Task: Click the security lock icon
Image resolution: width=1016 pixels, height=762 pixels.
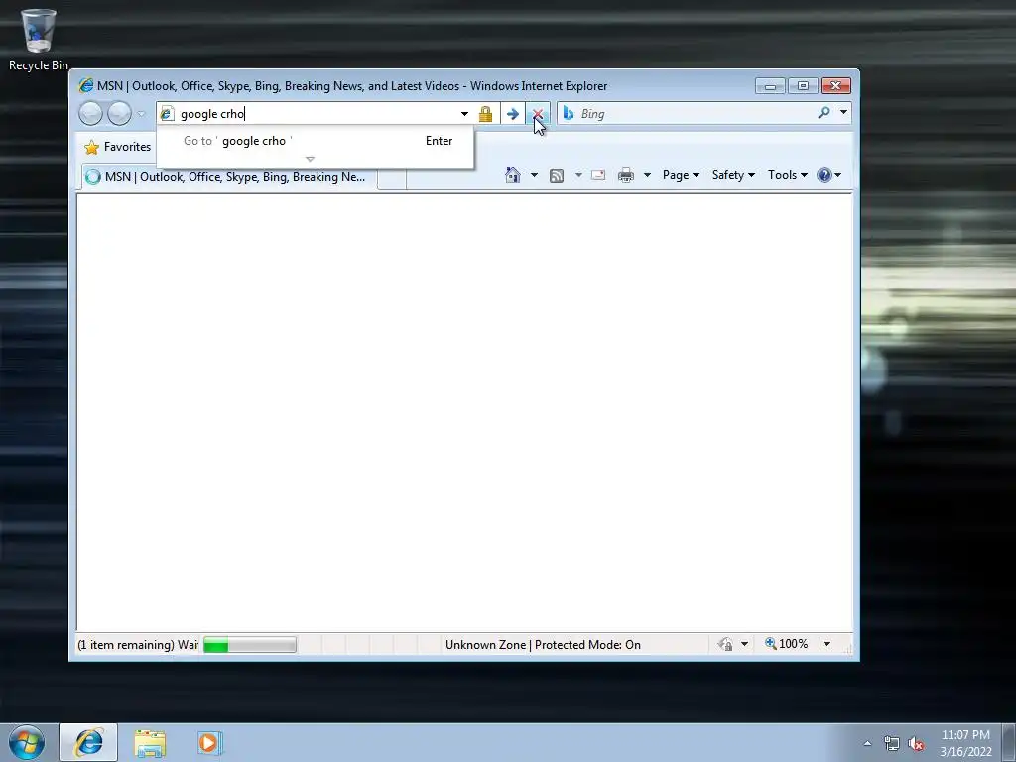Action: pos(485,114)
